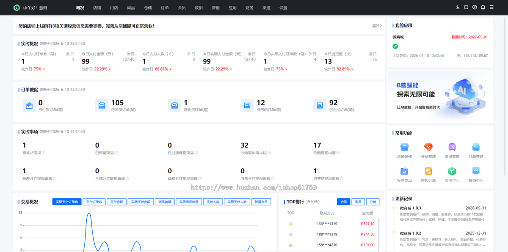Click the 待发货订单 count 105
This screenshot has width=508, height=252.
click(x=117, y=103)
